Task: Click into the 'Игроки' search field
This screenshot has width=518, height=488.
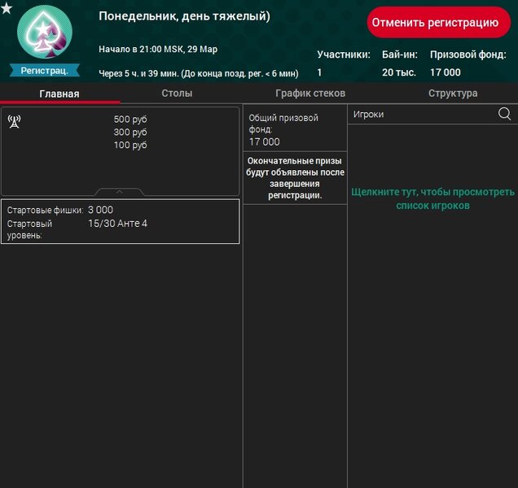Action: (x=422, y=115)
